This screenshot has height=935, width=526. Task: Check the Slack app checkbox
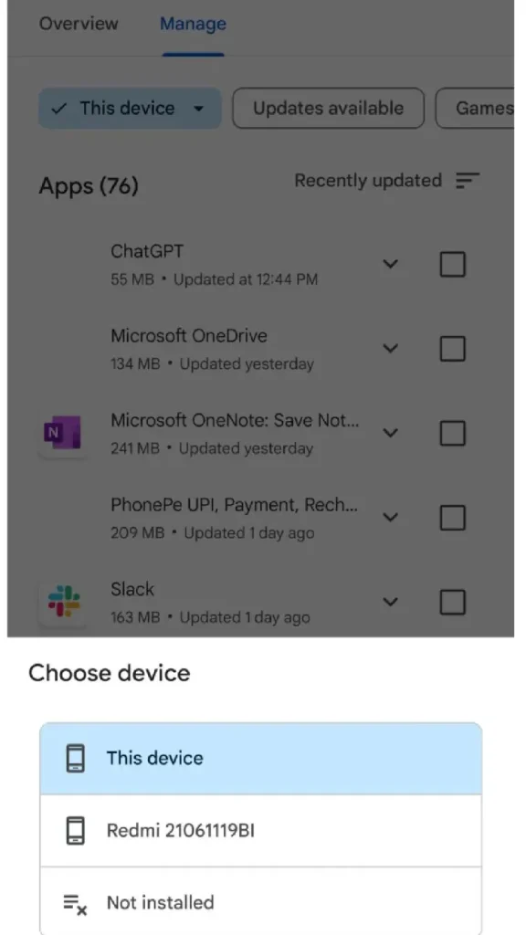[453, 603]
